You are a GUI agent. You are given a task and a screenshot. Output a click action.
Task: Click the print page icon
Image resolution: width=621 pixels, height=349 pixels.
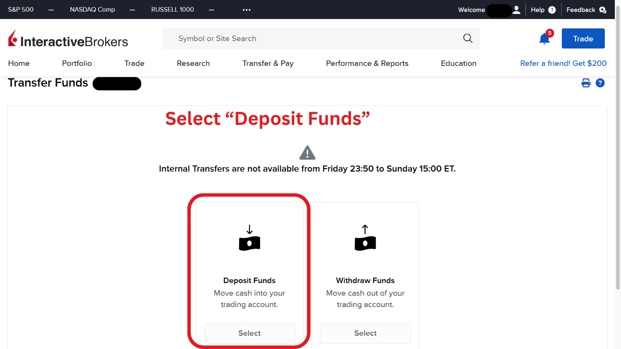pyautogui.click(x=586, y=83)
